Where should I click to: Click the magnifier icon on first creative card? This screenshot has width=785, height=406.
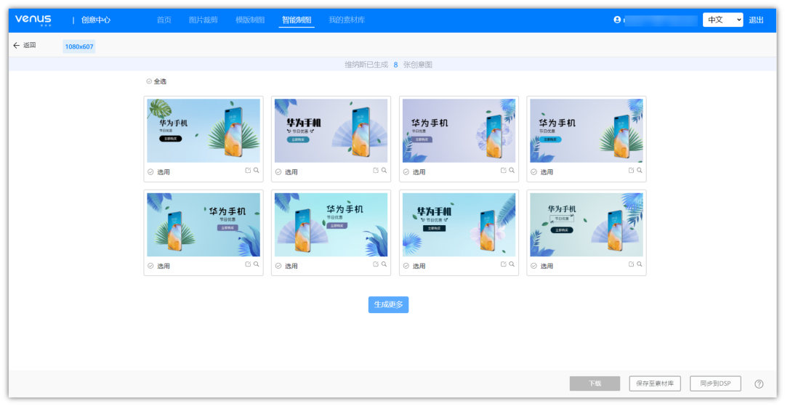(257, 171)
